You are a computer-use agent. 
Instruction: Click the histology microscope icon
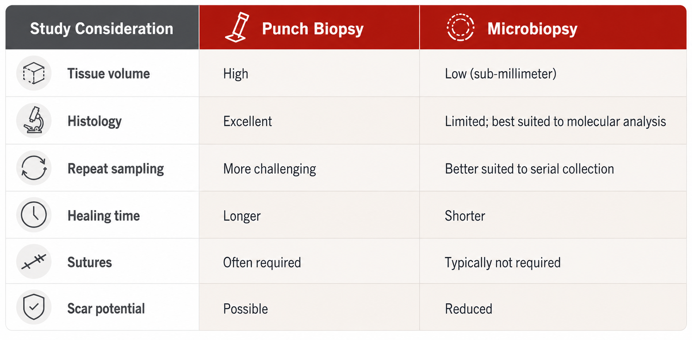pyautogui.click(x=34, y=120)
